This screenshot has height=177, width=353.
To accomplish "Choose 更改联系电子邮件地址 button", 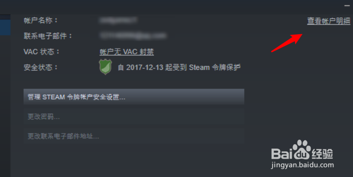I will click(x=134, y=136).
